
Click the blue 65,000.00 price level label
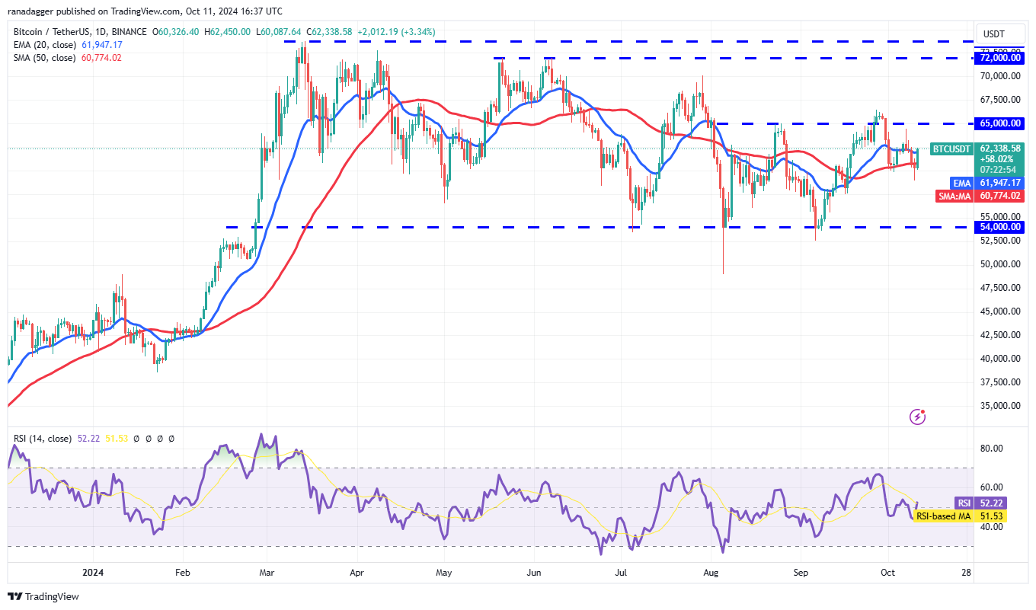click(1000, 123)
